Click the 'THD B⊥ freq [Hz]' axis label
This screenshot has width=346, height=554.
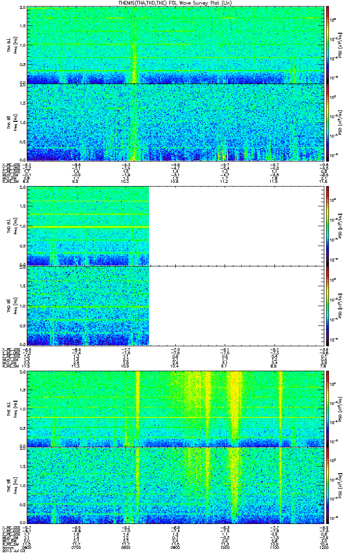pos(12,226)
